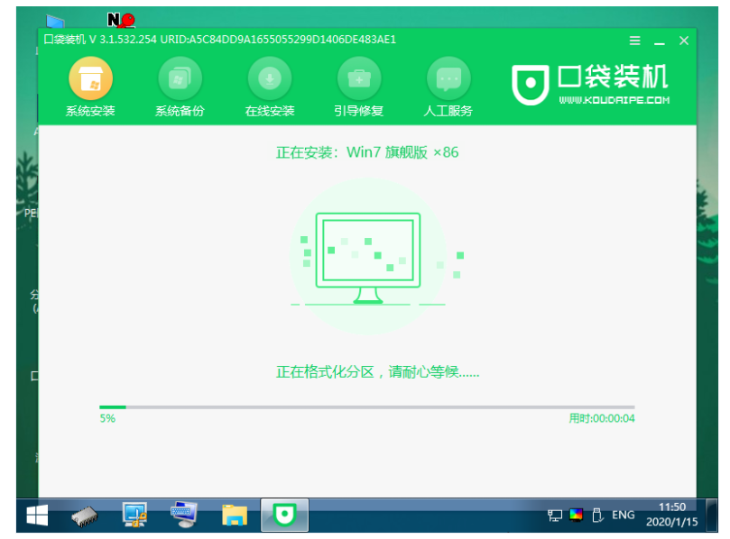The height and width of the screenshot is (539, 730).
Task: Switch the ENG input language indicator
Action: (623, 515)
